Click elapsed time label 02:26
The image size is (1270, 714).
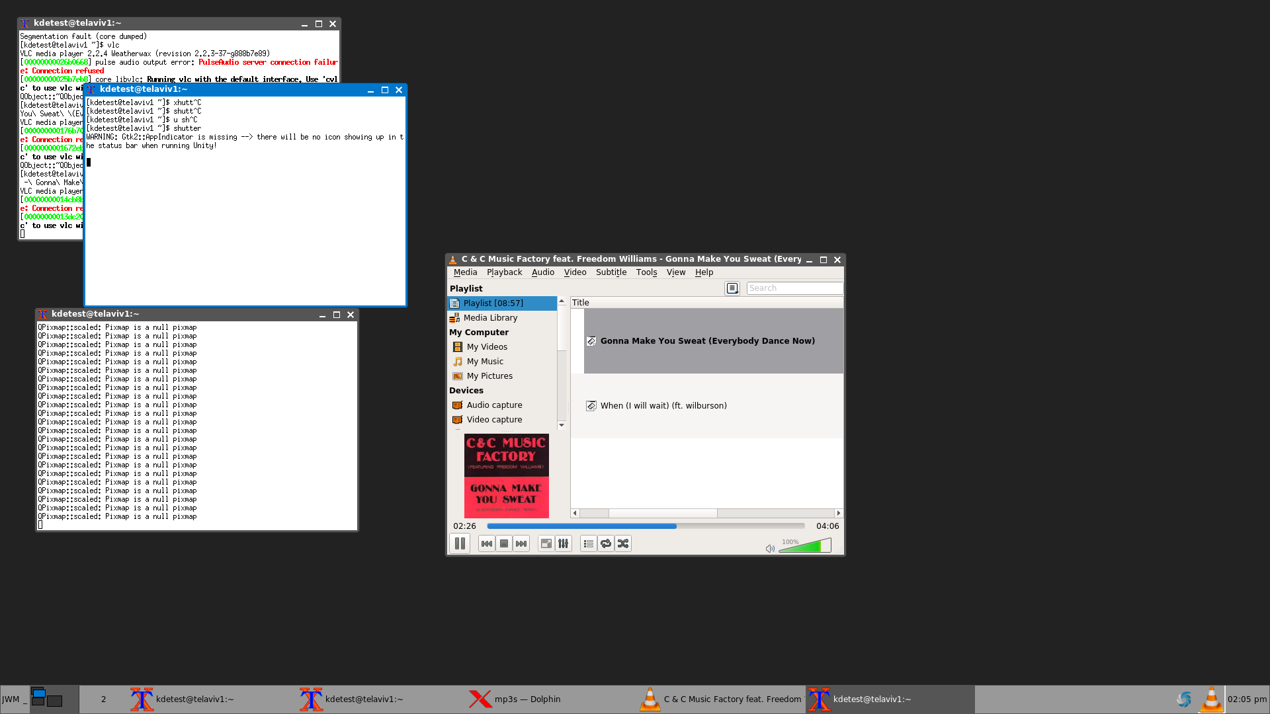(x=464, y=526)
